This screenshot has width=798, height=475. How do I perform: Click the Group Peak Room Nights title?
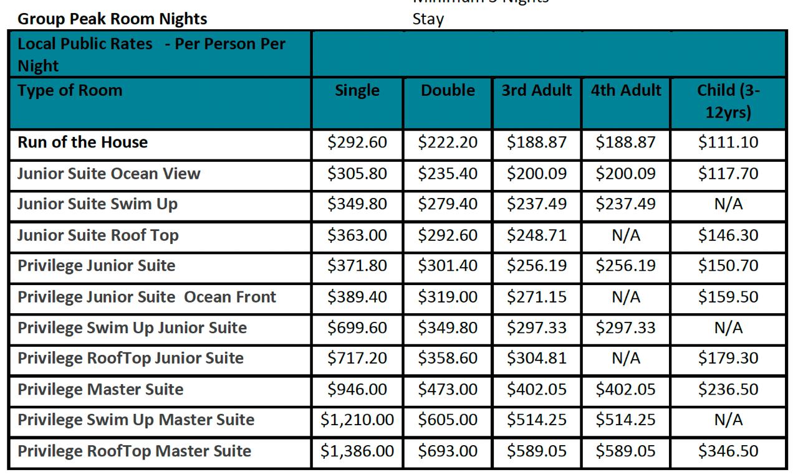(x=112, y=19)
